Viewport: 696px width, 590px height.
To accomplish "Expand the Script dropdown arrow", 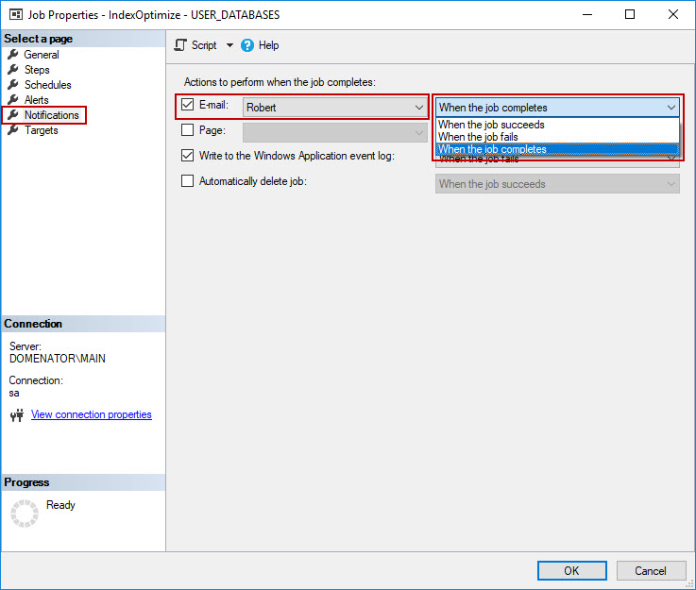I will (x=229, y=45).
